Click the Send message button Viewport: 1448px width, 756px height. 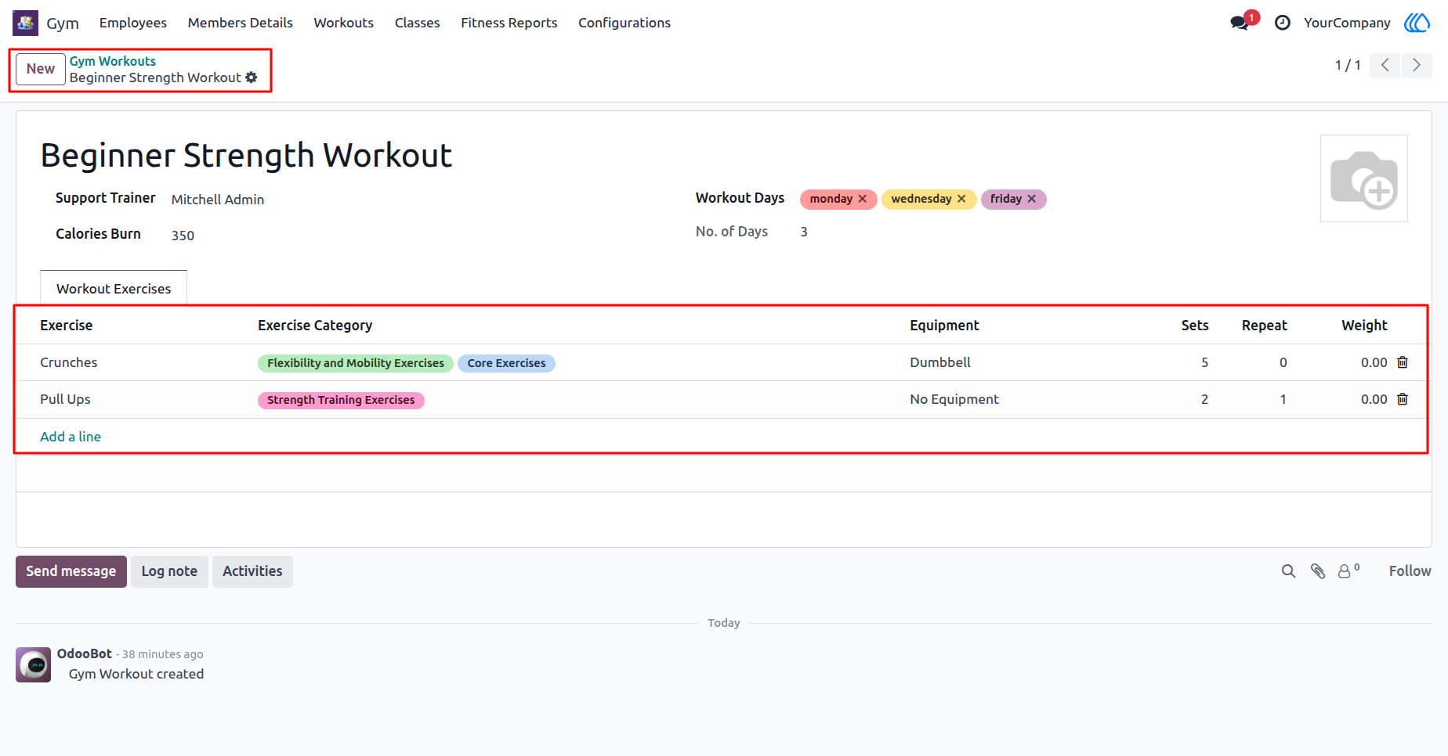coord(71,571)
